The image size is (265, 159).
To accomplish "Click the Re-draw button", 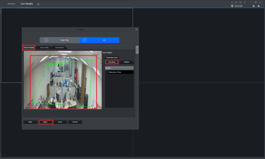I will point(112,62).
